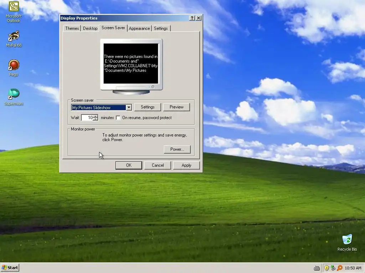Open the screen saver dropdown list
This screenshot has width=365, height=273.
tap(129, 107)
